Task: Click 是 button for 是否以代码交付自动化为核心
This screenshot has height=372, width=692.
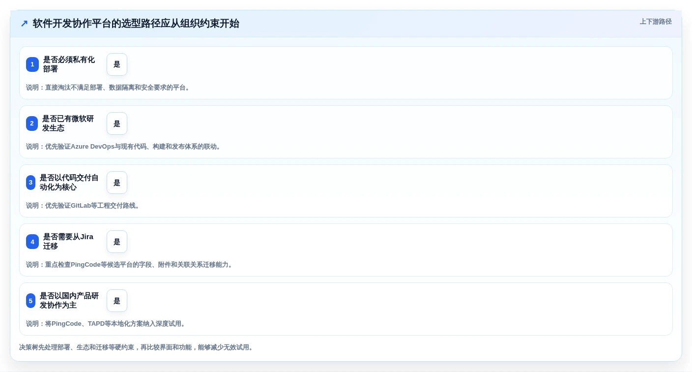Action: tap(117, 183)
